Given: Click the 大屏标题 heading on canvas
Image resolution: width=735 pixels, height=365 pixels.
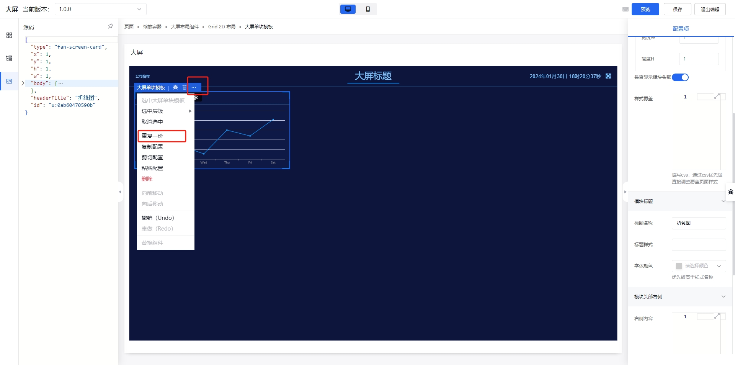Looking at the screenshot, I should tap(373, 76).
